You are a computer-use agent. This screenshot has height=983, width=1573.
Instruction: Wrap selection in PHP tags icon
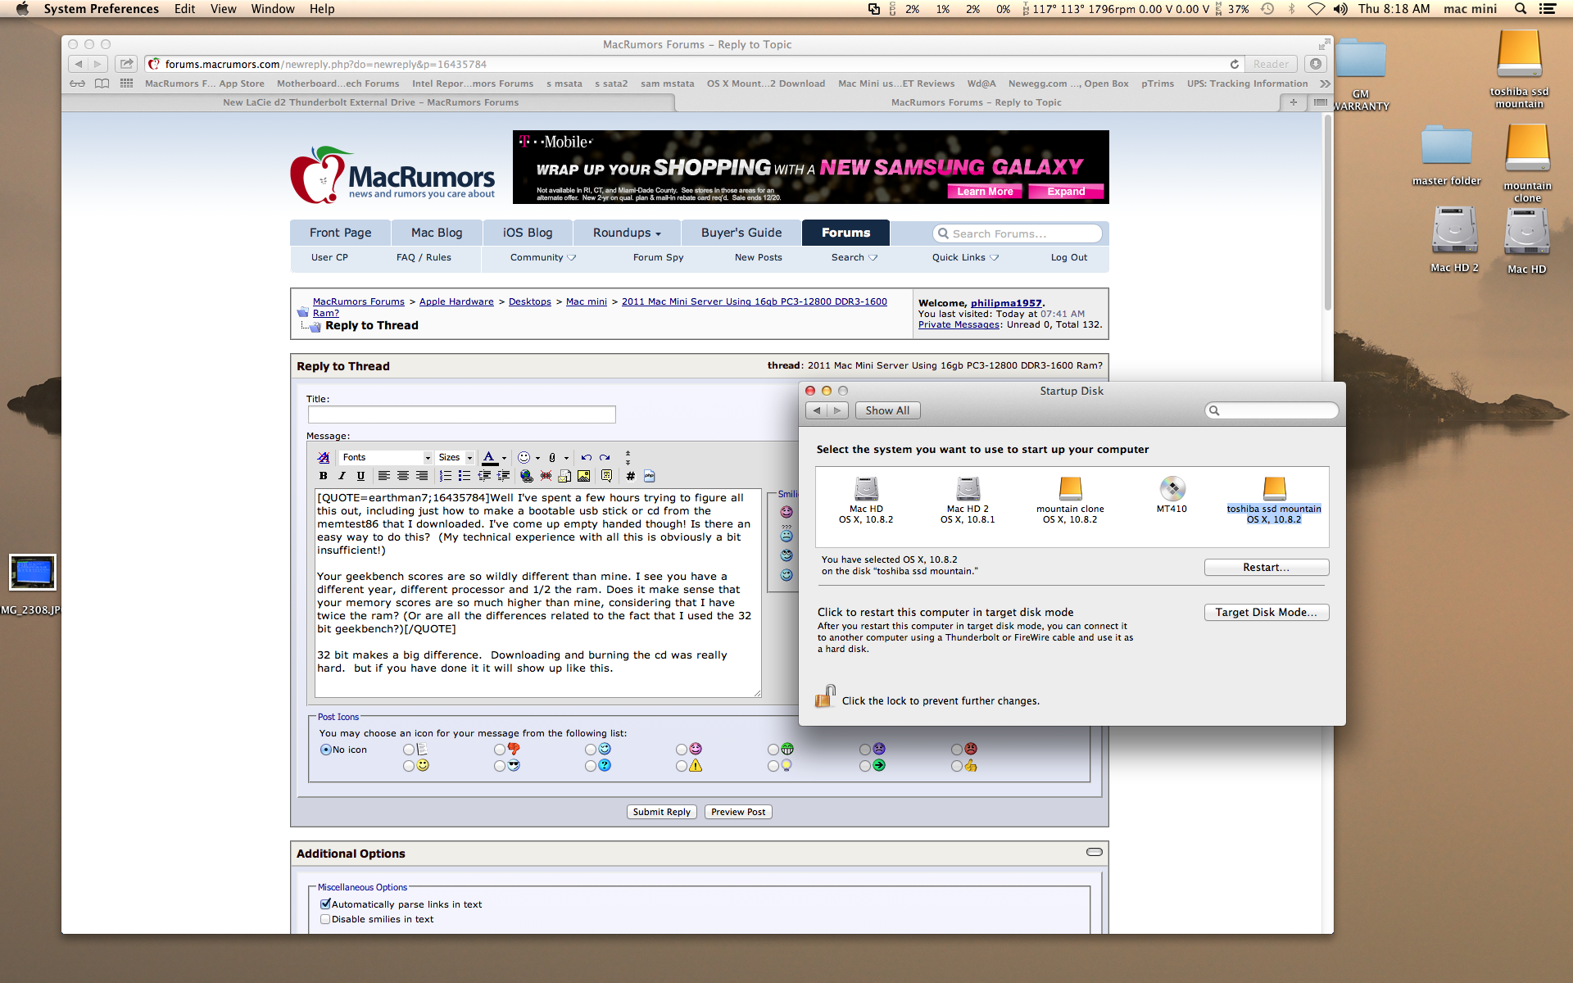click(x=649, y=476)
